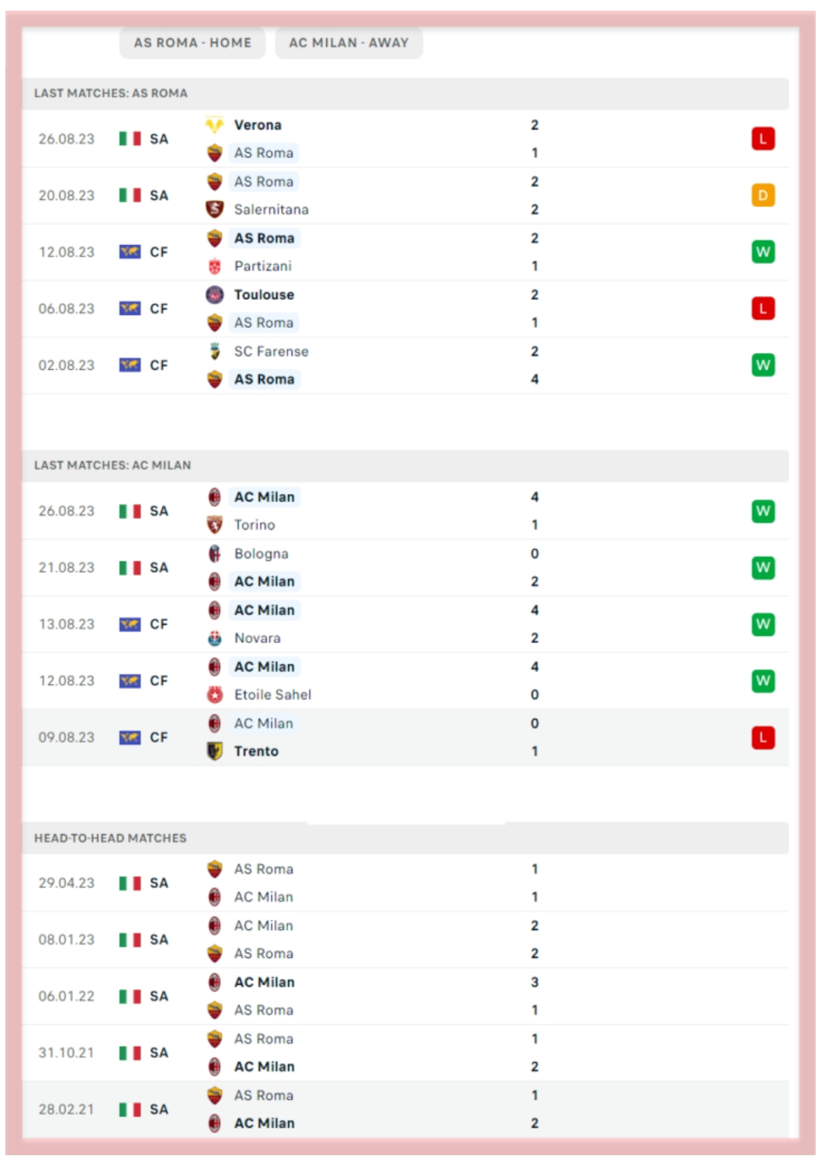Click the orange D badge for Salernitana match
The image size is (821, 1162).
pos(762,196)
